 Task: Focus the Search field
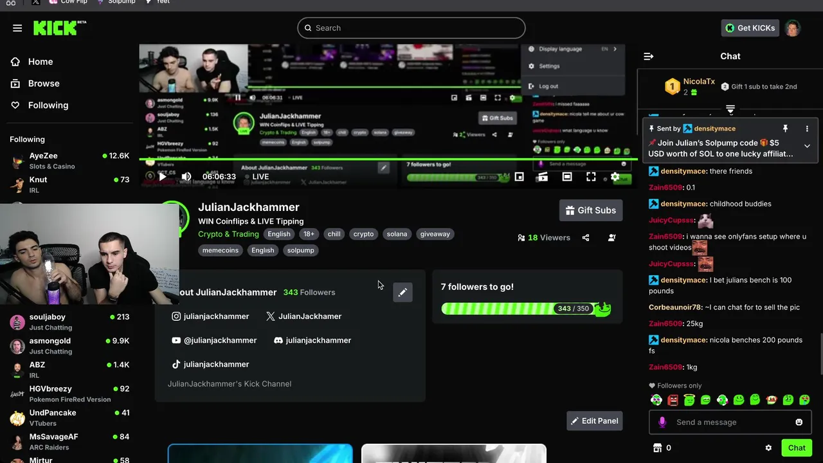(x=411, y=28)
